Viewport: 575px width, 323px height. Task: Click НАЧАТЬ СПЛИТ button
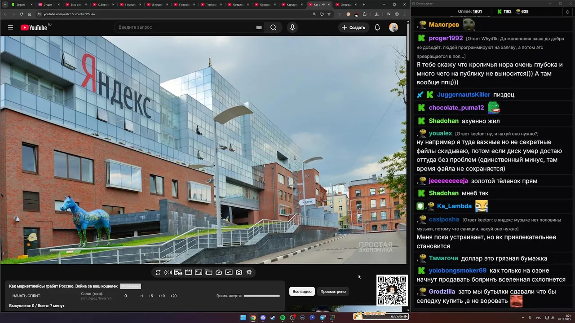(26, 296)
